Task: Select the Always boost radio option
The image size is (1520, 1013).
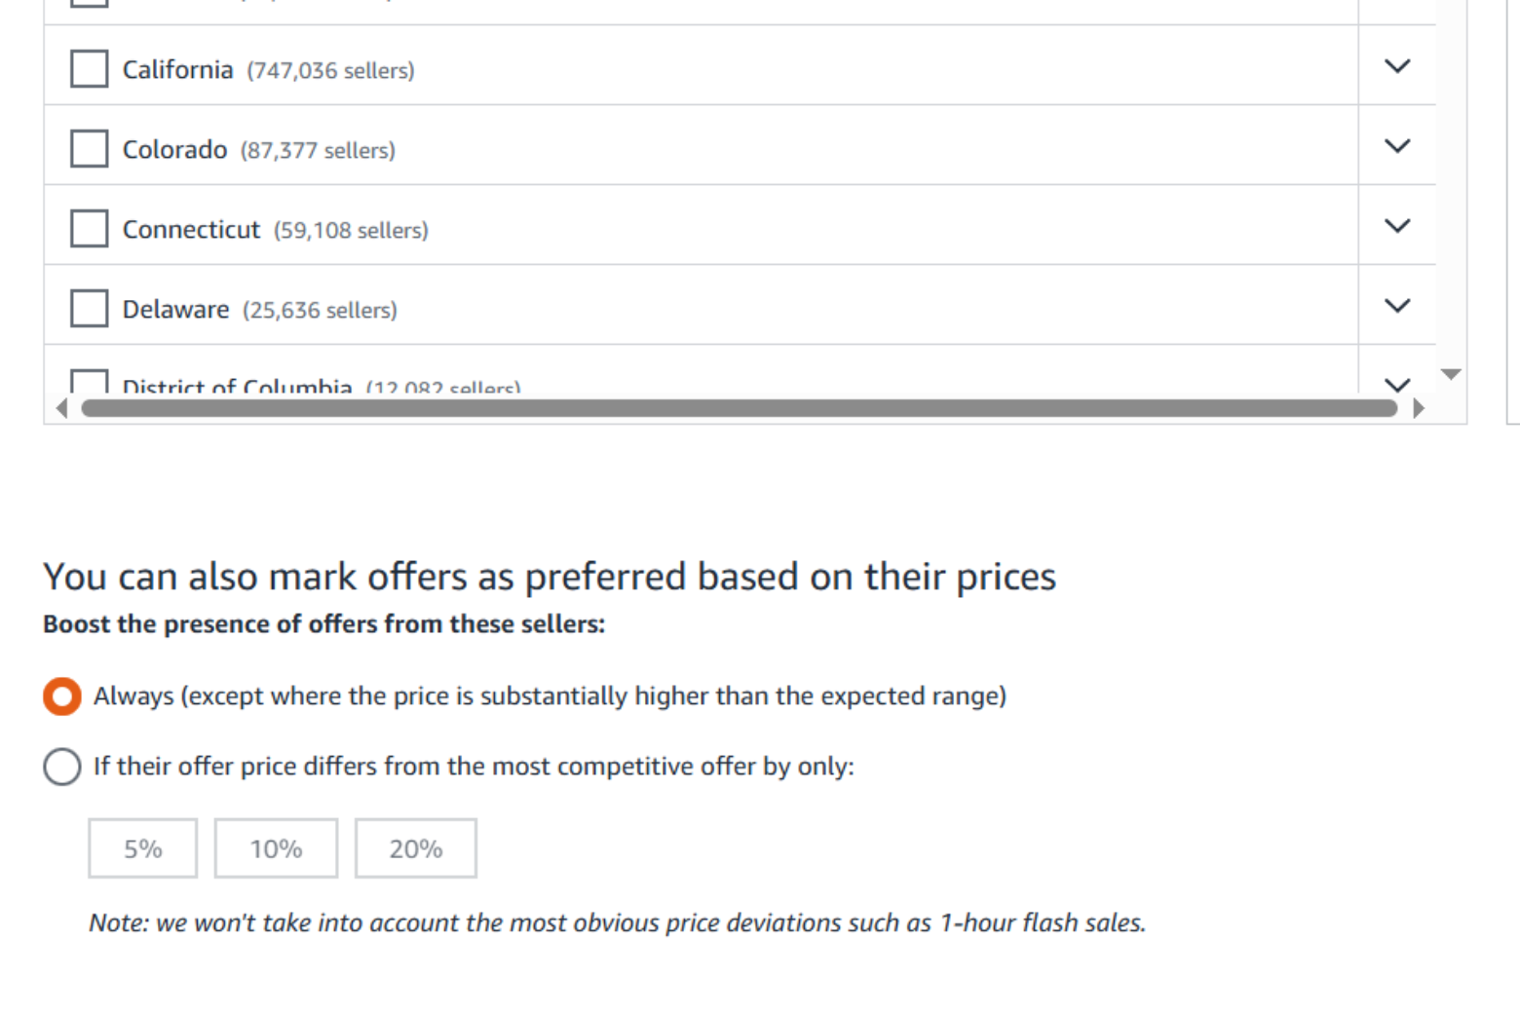Action: coord(61,696)
